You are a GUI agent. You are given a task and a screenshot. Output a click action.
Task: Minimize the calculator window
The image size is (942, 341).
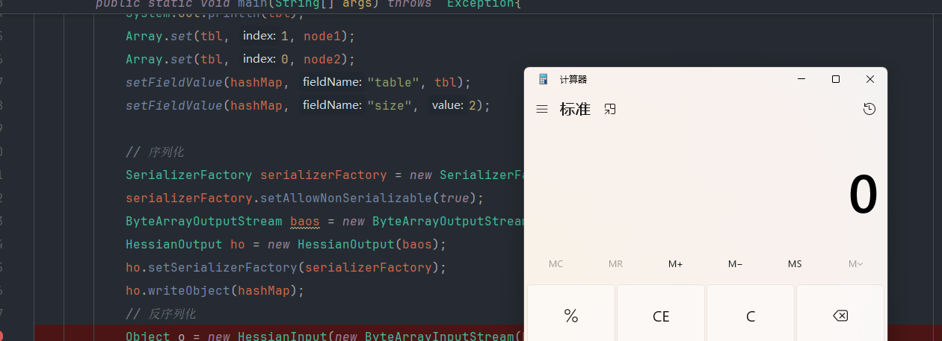pyautogui.click(x=801, y=79)
